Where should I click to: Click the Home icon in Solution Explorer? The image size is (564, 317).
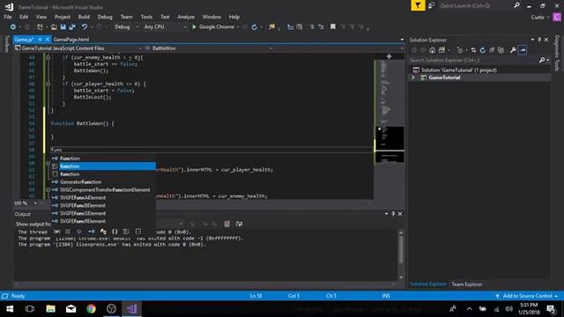coord(433,50)
